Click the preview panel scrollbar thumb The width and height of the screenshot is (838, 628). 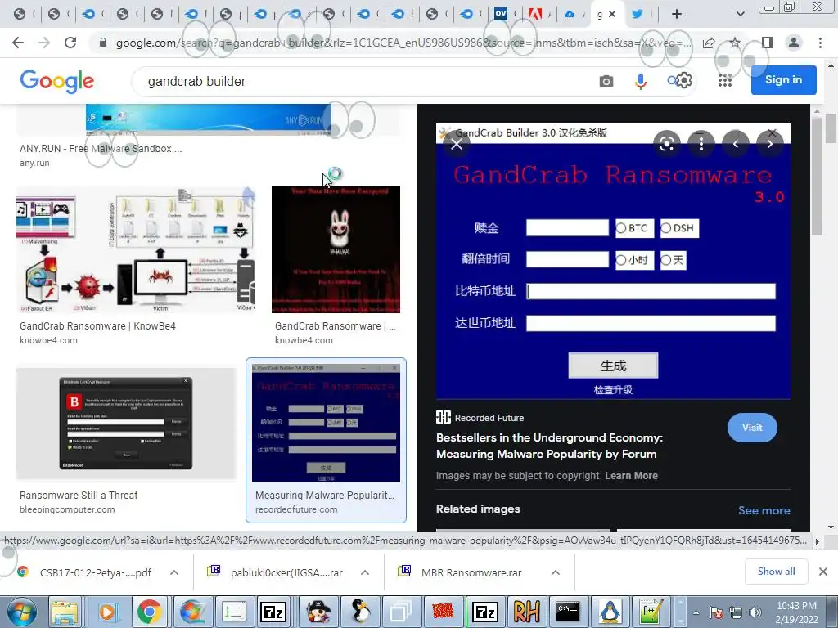816,177
